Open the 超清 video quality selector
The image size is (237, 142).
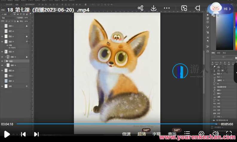point(142,134)
